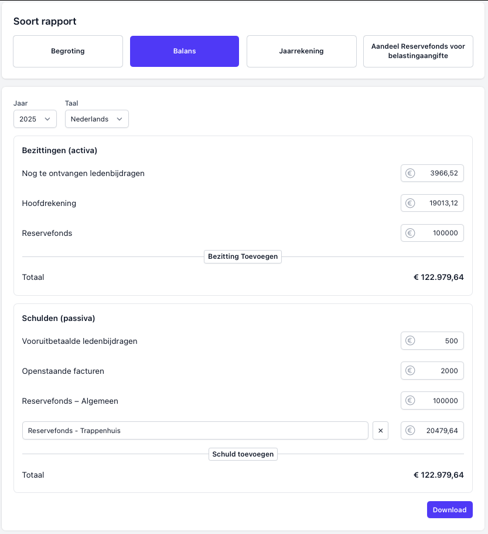Click euro icon in Vooruitbetaalde ledenbijdragen field
Viewport: 488px width, 534px height.
point(410,341)
